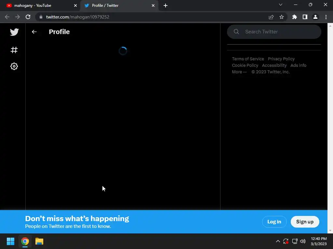This screenshot has width=333, height=249.
Task: Open Chrome three-dot menu
Action: click(x=326, y=17)
